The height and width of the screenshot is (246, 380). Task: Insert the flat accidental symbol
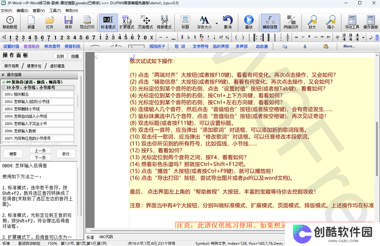189,38
